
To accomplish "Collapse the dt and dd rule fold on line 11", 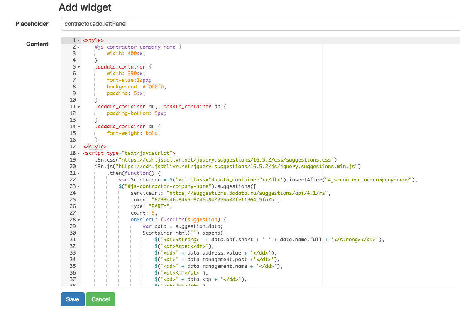I will coord(78,106).
